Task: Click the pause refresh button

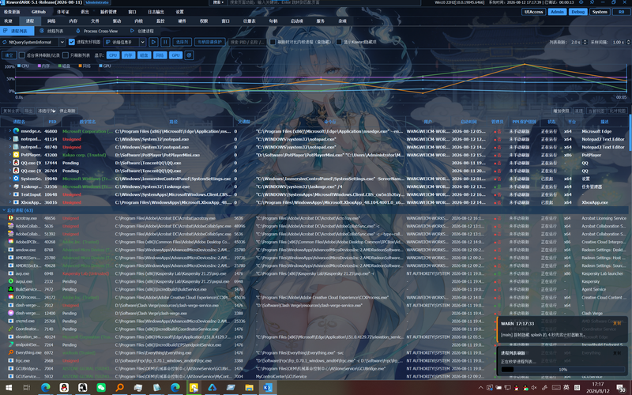Action: [165, 42]
